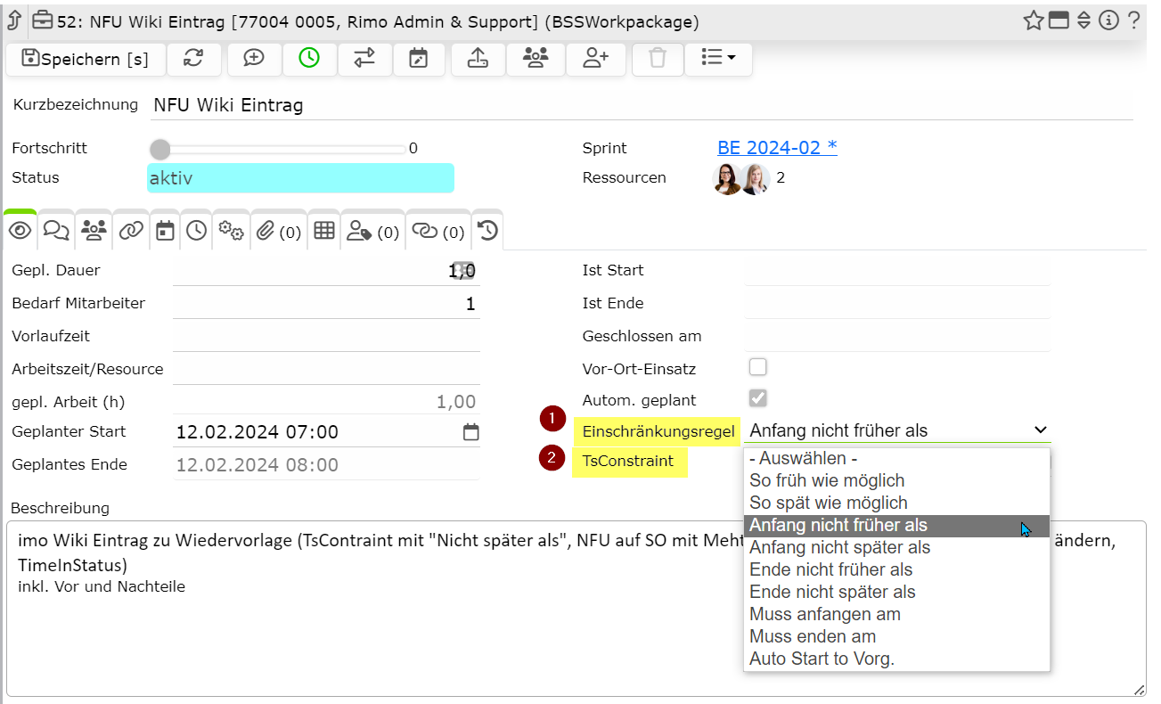Viewport: 1161px width, 704px height.
Task: Open calendar picker for Geplanter Start
Action: click(470, 432)
